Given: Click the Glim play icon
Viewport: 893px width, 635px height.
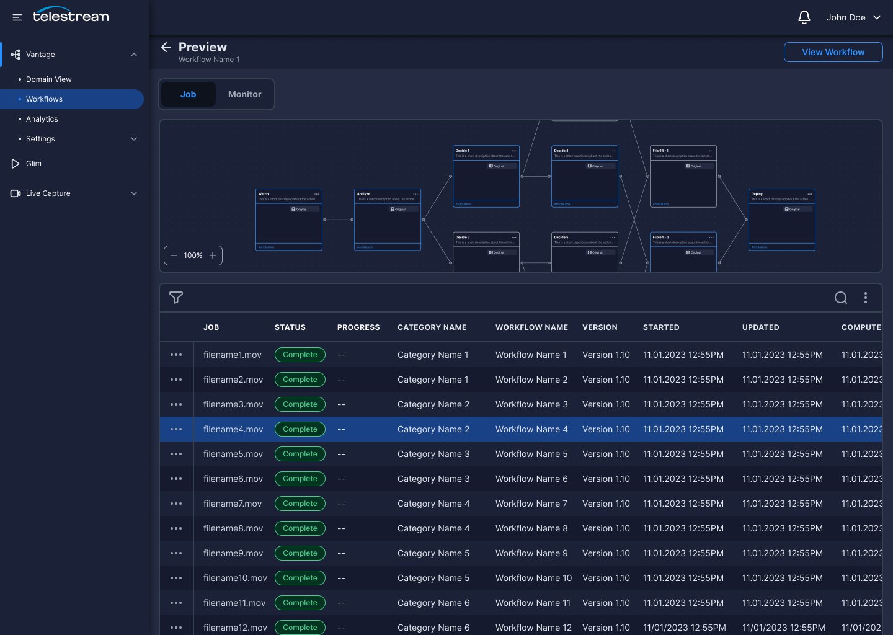Looking at the screenshot, I should pyautogui.click(x=16, y=164).
